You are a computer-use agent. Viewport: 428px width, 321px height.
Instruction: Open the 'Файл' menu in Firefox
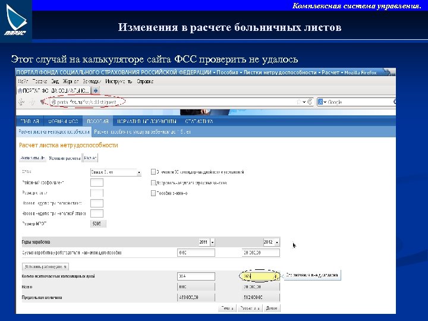(x=23, y=81)
